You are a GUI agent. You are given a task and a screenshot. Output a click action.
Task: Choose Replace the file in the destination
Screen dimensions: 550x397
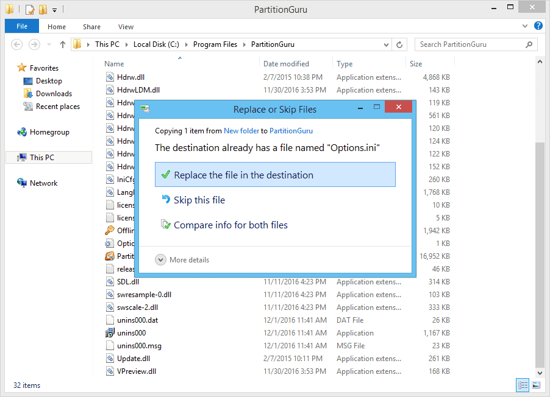tap(275, 175)
